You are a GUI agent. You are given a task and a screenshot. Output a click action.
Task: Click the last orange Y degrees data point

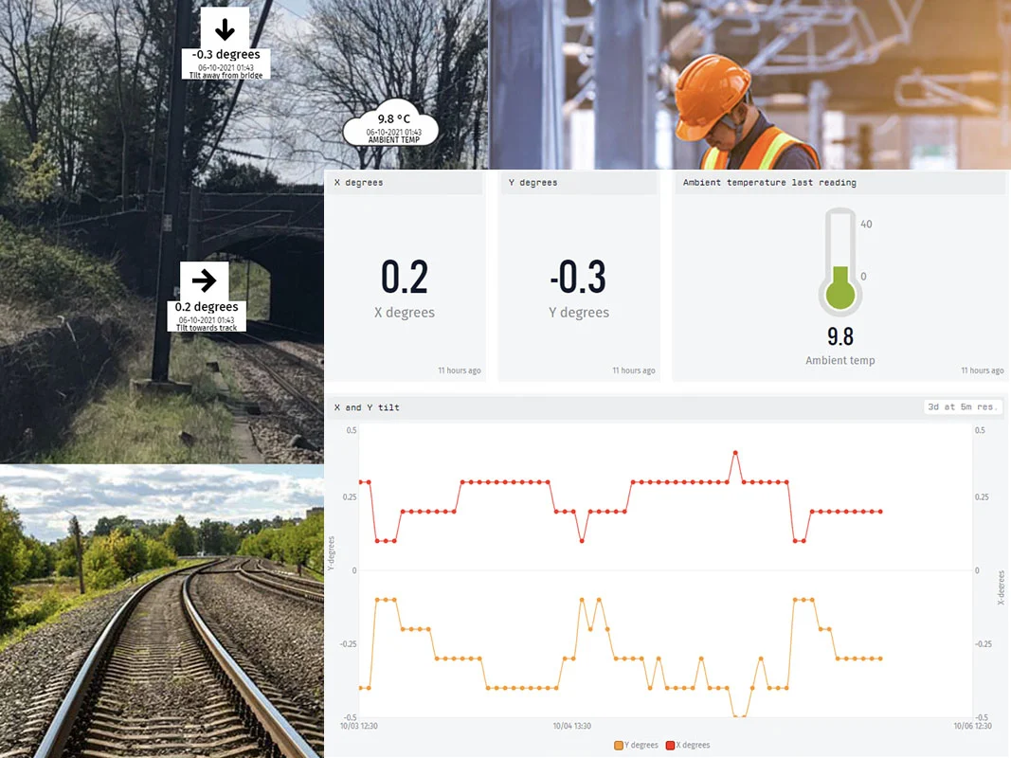pyautogui.click(x=880, y=659)
